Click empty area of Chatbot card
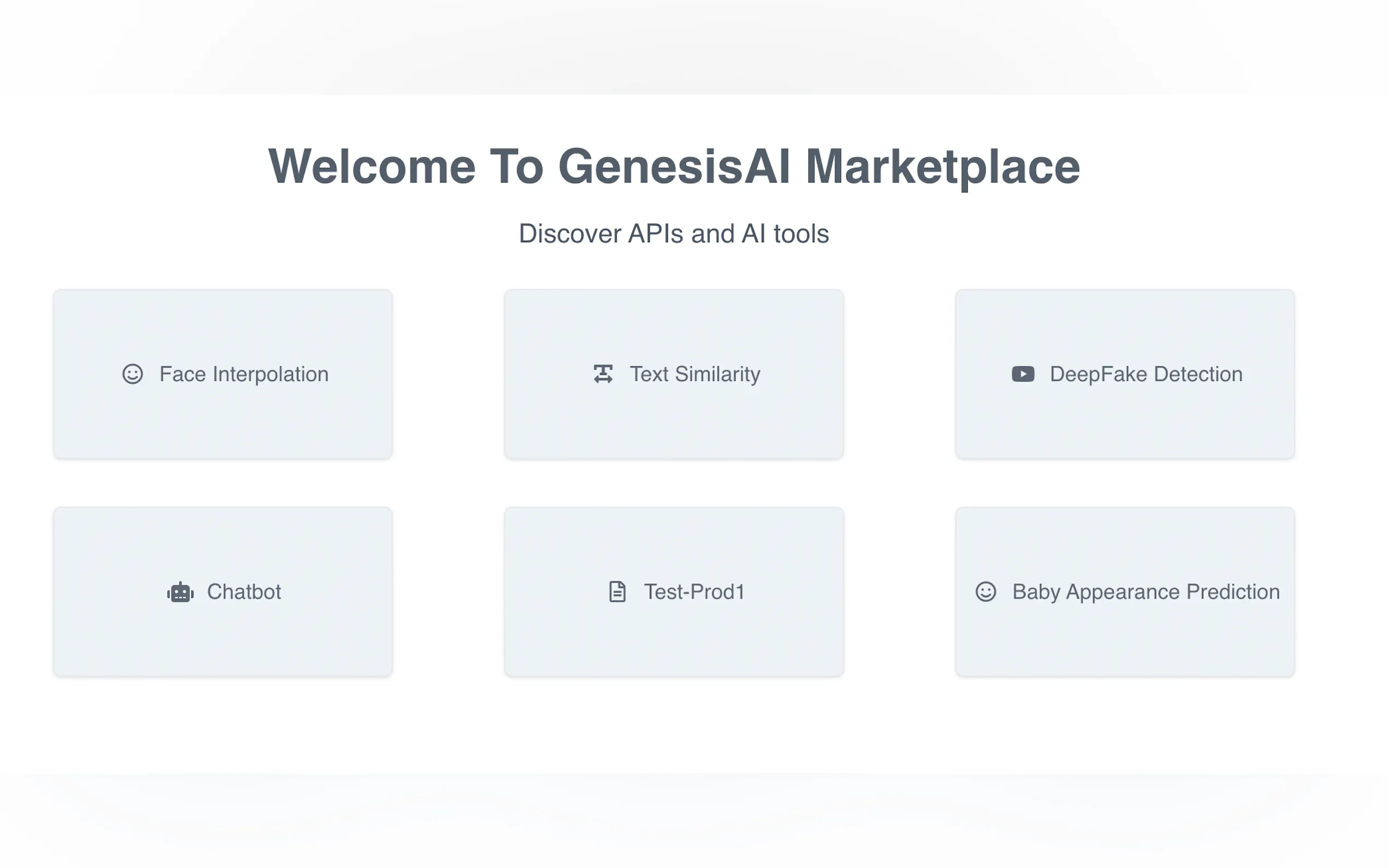The height and width of the screenshot is (868, 1388). tap(222, 643)
